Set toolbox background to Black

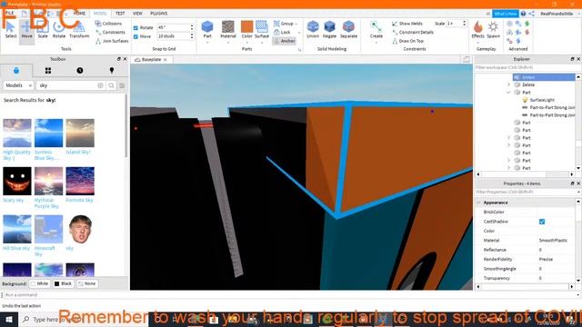[x=63, y=283]
